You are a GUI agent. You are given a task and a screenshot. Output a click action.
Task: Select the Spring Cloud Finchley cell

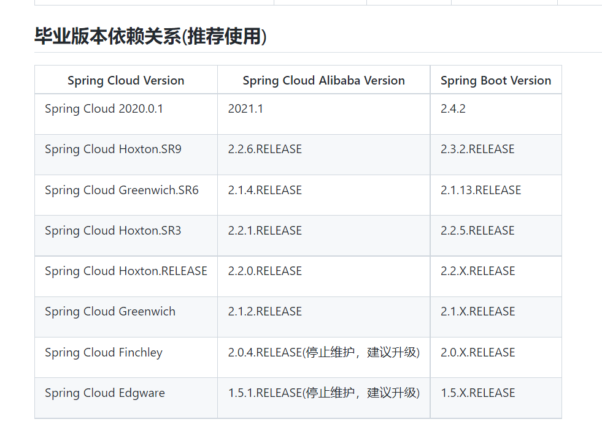coord(104,353)
